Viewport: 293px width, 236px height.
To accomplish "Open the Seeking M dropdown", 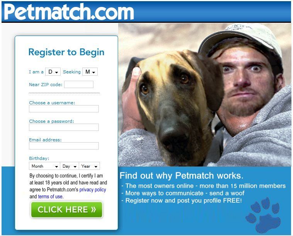I will click(90, 71).
